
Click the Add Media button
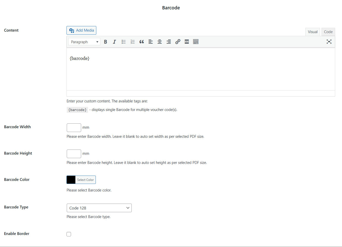[81, 30]
